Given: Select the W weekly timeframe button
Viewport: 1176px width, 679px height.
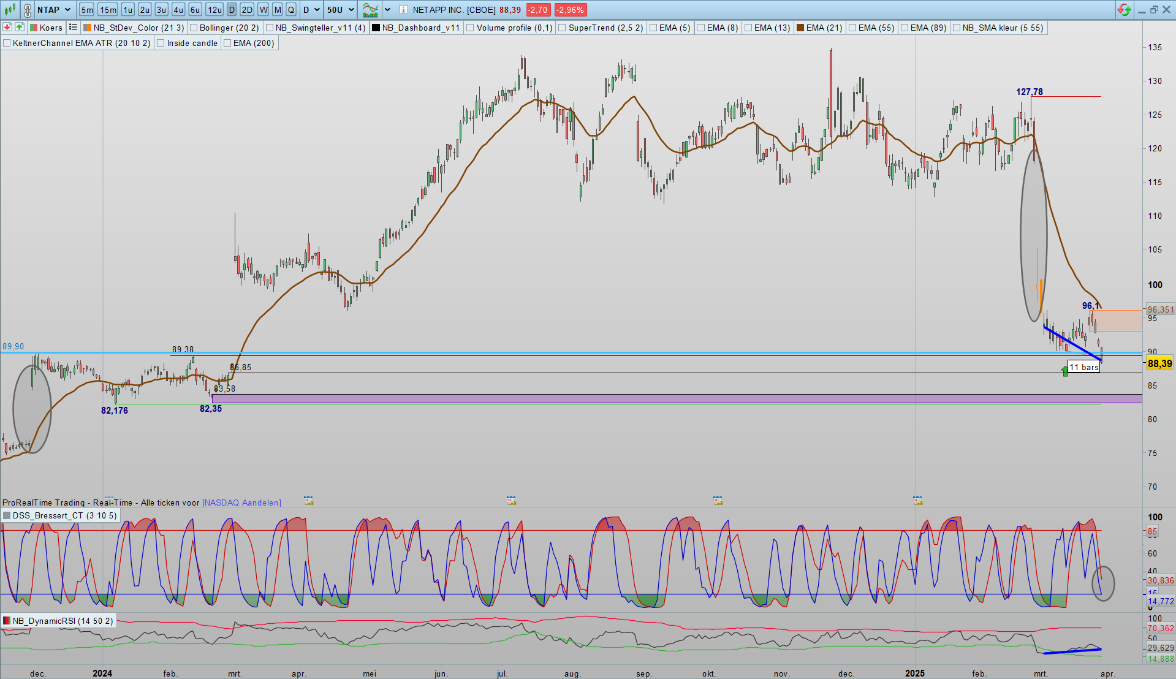Looking at the screenshot, I should [263, 10].
